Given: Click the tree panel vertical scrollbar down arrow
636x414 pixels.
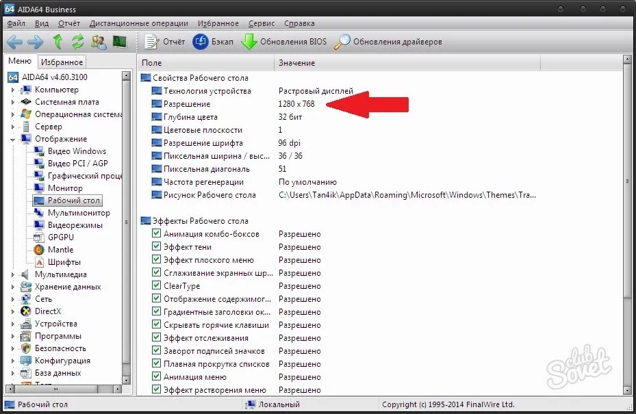Looking at the screenshot, I should 126,380.
